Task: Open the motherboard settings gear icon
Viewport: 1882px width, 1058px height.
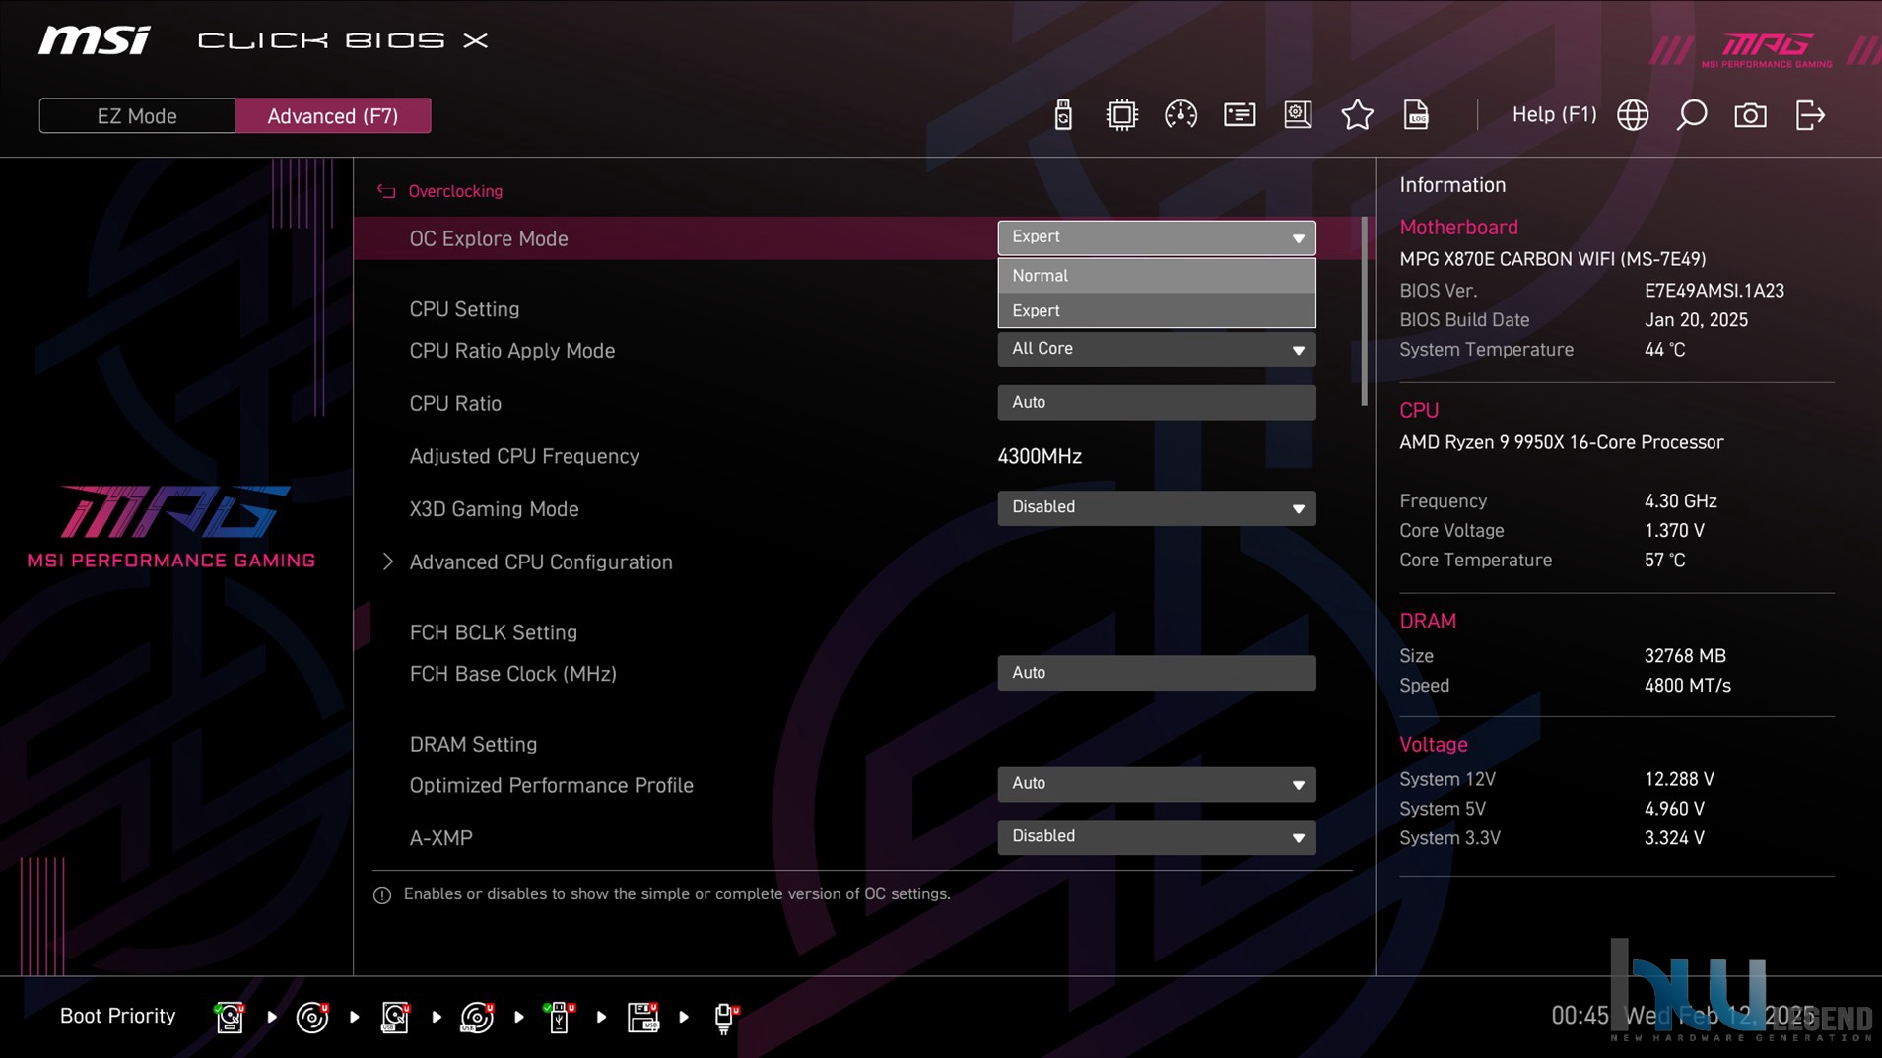Action: [x=1298, y=115]
